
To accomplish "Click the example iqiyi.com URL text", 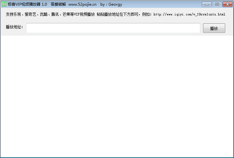I will 189,15.
